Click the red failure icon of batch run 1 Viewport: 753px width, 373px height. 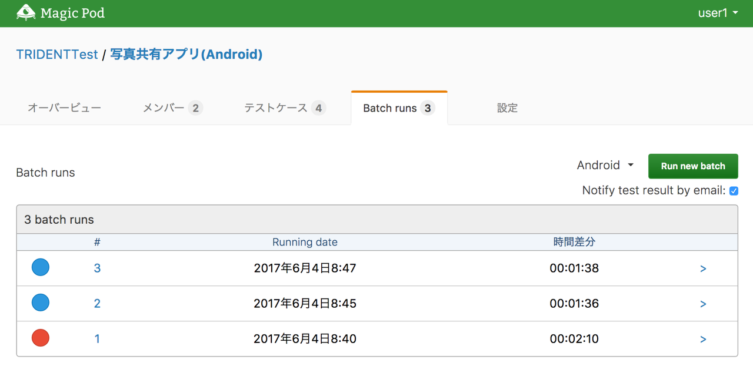pos(40,338)
